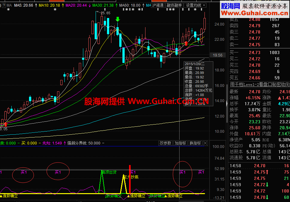Click the red up-arrow buy marker on chart
The width and height of the screenshot is (290, 202).
click(x=186, y=44)
